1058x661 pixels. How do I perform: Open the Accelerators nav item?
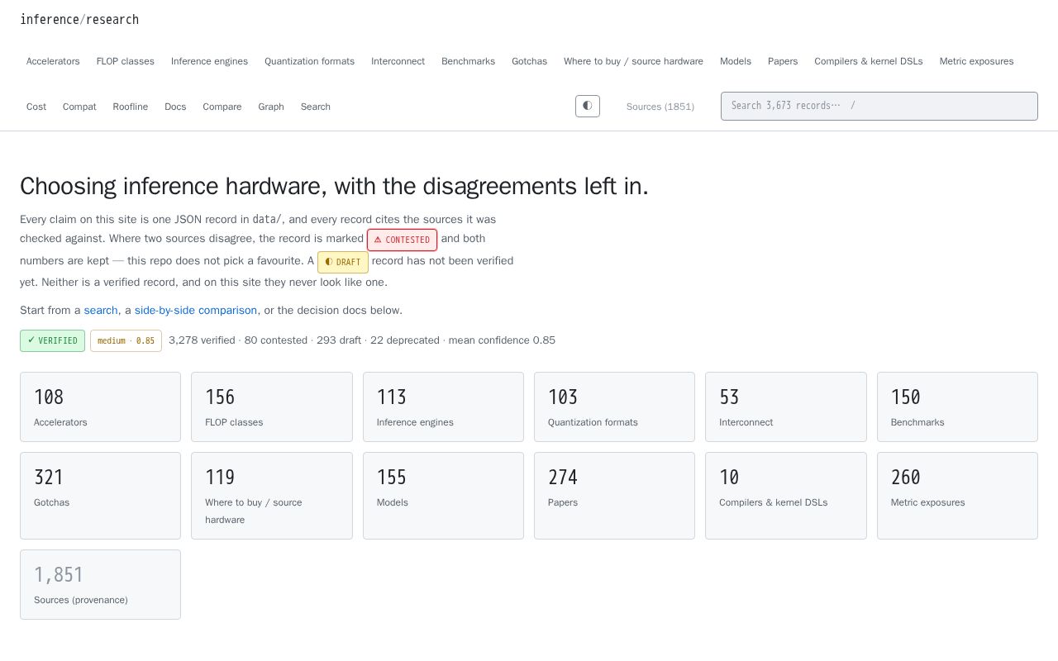53,61
